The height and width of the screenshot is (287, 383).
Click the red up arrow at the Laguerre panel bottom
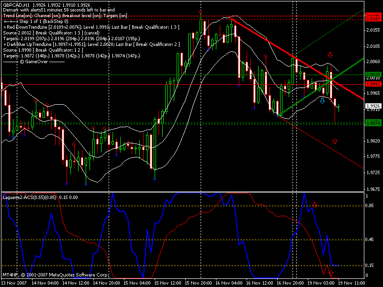pos(331,273)
